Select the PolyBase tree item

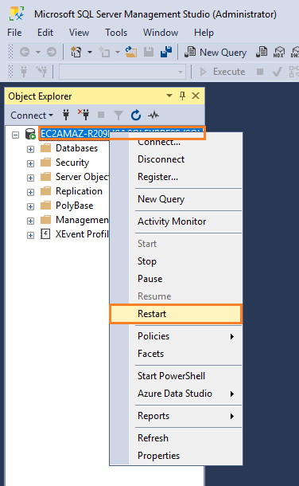pos(74,206)
